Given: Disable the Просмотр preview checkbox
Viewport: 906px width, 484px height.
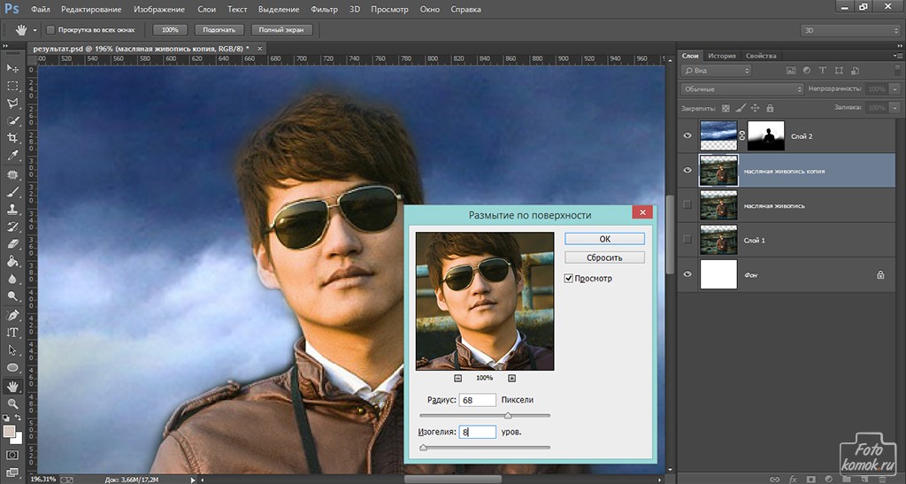Looking at the screenshot, I should 569,279.
